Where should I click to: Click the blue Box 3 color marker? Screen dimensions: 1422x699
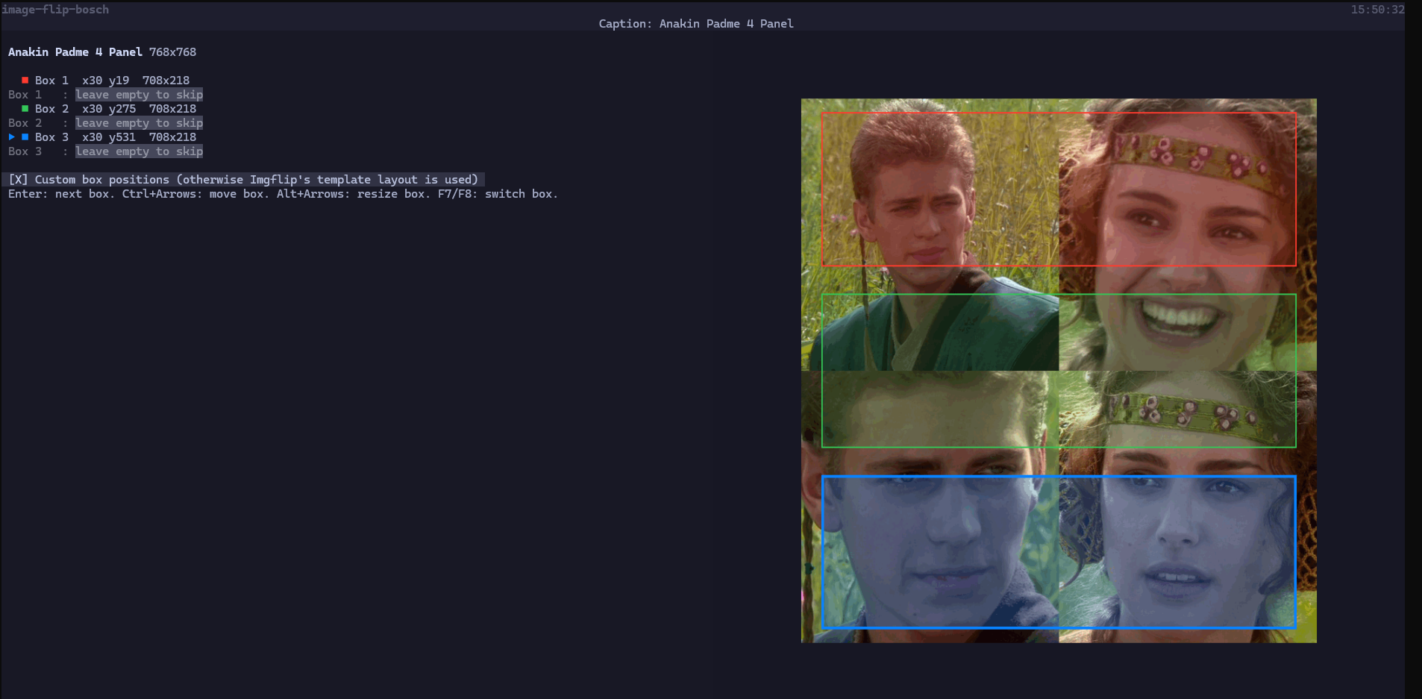pyautogui.click(x=25, y=137)
